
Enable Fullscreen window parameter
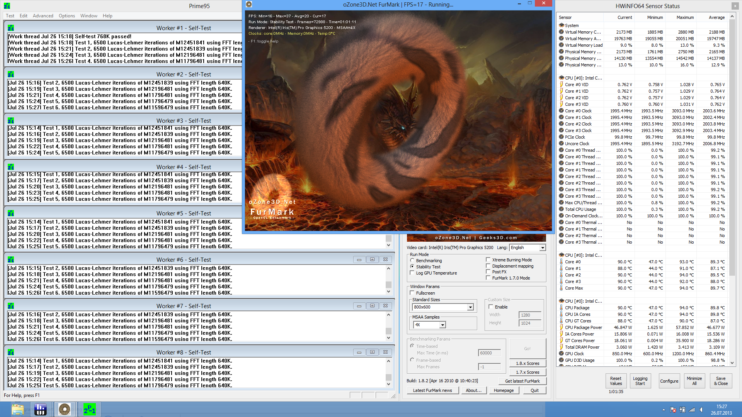pos(412,293)
